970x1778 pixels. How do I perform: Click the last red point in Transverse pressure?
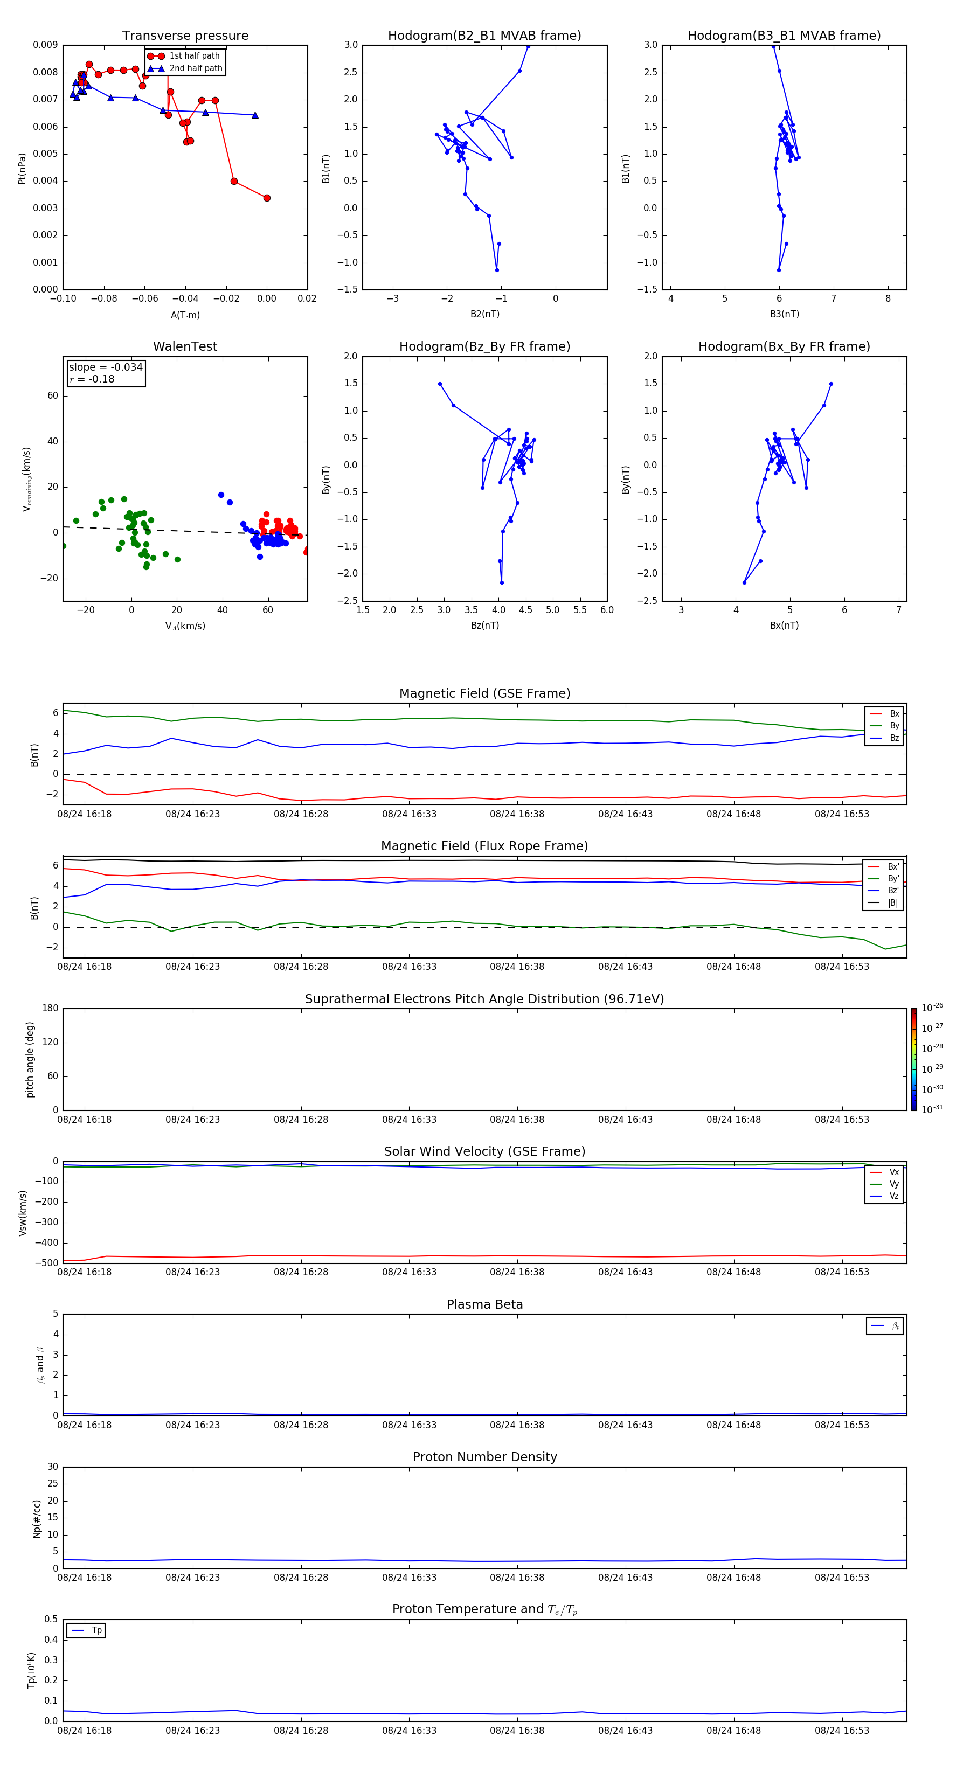point(267,198)
